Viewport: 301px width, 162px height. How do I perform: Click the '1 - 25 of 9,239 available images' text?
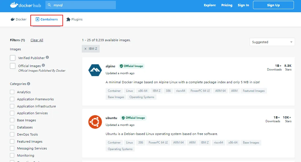(x=106, y=40)
